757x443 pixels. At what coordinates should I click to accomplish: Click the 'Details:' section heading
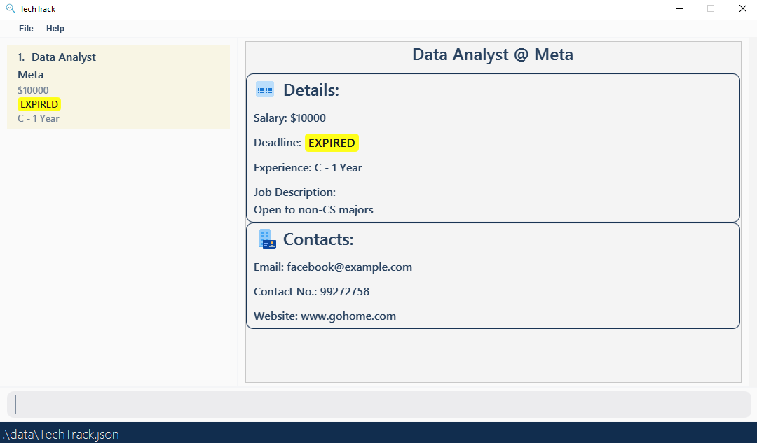311,90
